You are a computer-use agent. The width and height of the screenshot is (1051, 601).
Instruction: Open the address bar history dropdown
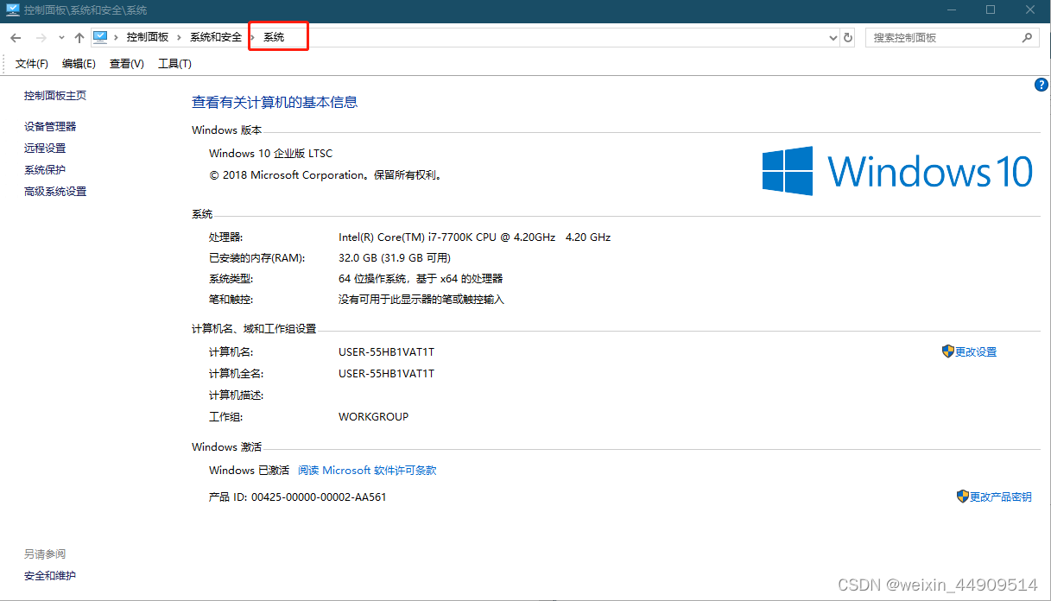(833, 38)
